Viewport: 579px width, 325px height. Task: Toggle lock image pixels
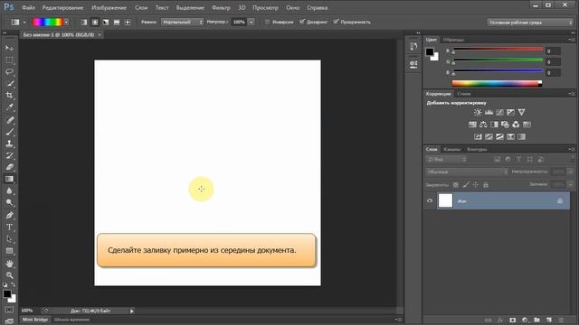(466, 184)
